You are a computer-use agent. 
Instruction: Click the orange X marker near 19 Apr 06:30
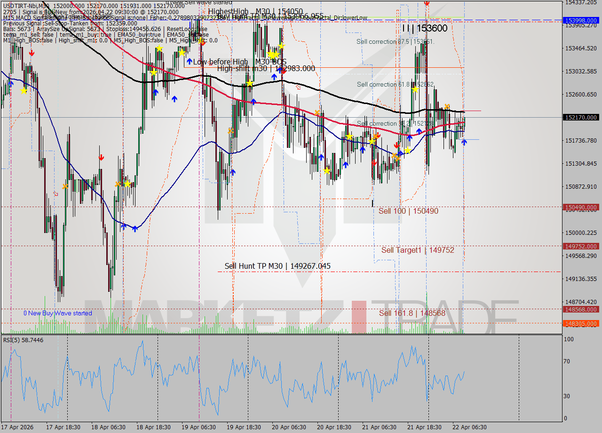click(231, 130)
